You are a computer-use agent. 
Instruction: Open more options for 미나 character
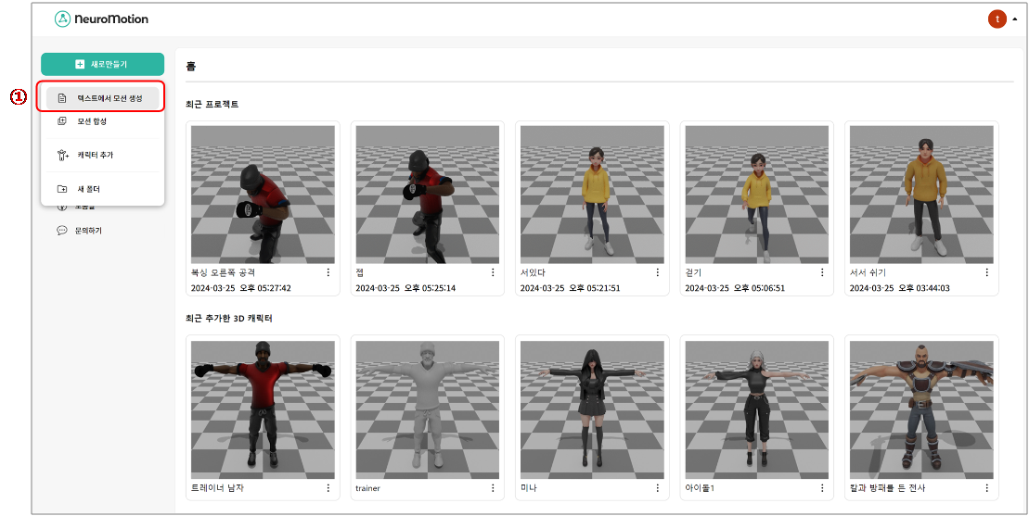click(658, 488)
